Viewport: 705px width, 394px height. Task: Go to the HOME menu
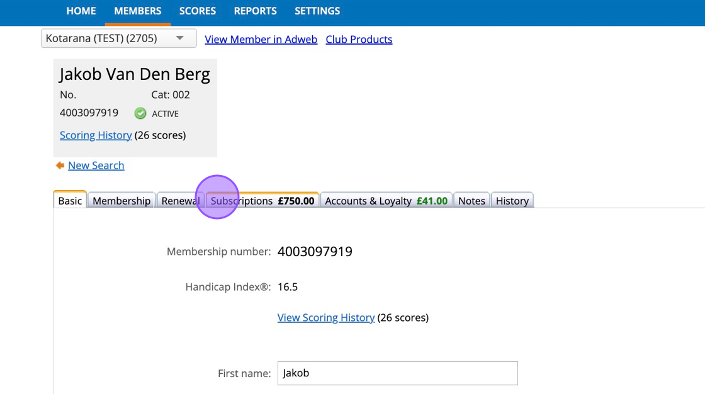click(81, 11)
